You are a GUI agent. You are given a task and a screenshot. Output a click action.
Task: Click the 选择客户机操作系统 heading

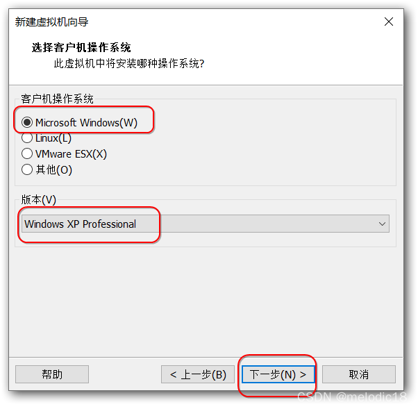point(81,47)
